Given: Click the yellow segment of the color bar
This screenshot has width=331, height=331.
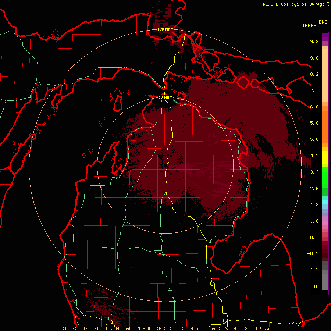Looking at the screenshot, I should pos(325,157).
